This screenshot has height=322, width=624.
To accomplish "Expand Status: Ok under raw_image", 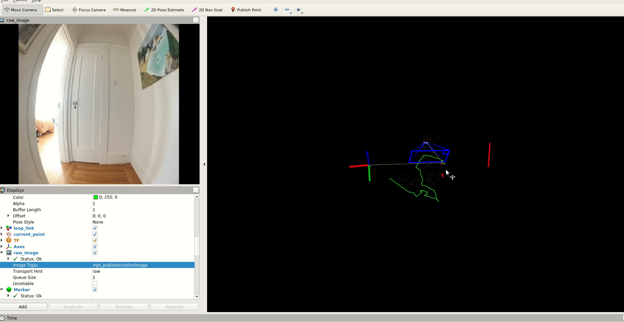I will point(8,259).
